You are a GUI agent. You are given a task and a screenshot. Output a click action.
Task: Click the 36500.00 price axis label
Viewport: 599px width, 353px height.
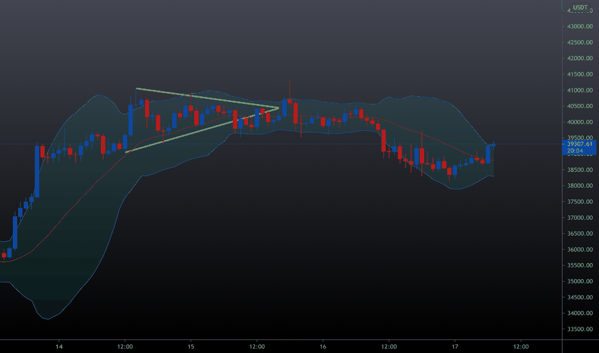[x=580, y=234]
